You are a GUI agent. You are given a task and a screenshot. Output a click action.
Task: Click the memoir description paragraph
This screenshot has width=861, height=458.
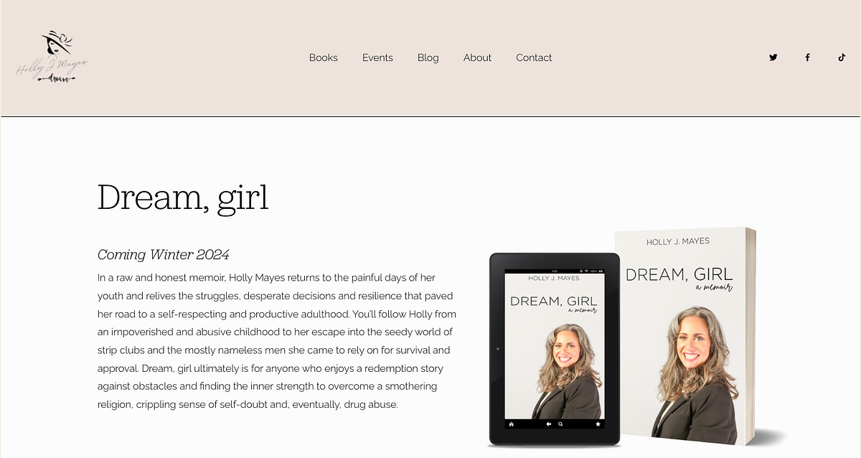click(x=276, y=341)
